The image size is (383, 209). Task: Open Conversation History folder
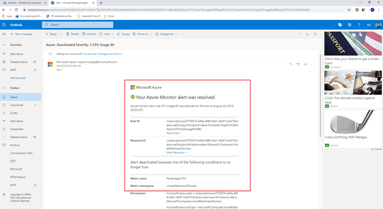(x=22, y=153)
